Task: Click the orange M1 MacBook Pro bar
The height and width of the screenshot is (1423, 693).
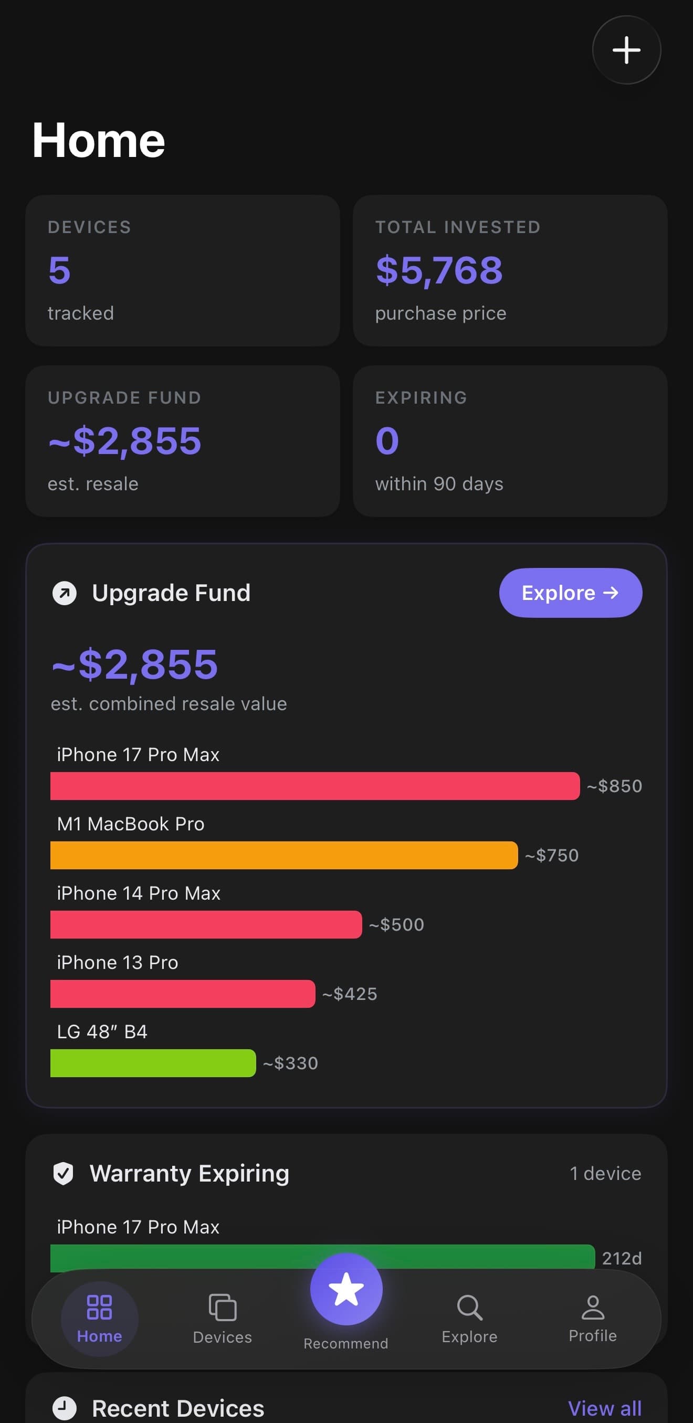Action: coord(283,855)
